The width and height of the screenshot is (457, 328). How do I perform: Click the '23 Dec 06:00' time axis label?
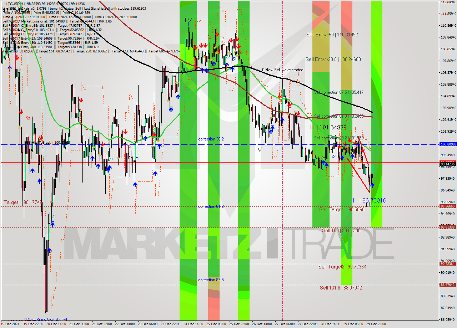(x=147, y=324)
